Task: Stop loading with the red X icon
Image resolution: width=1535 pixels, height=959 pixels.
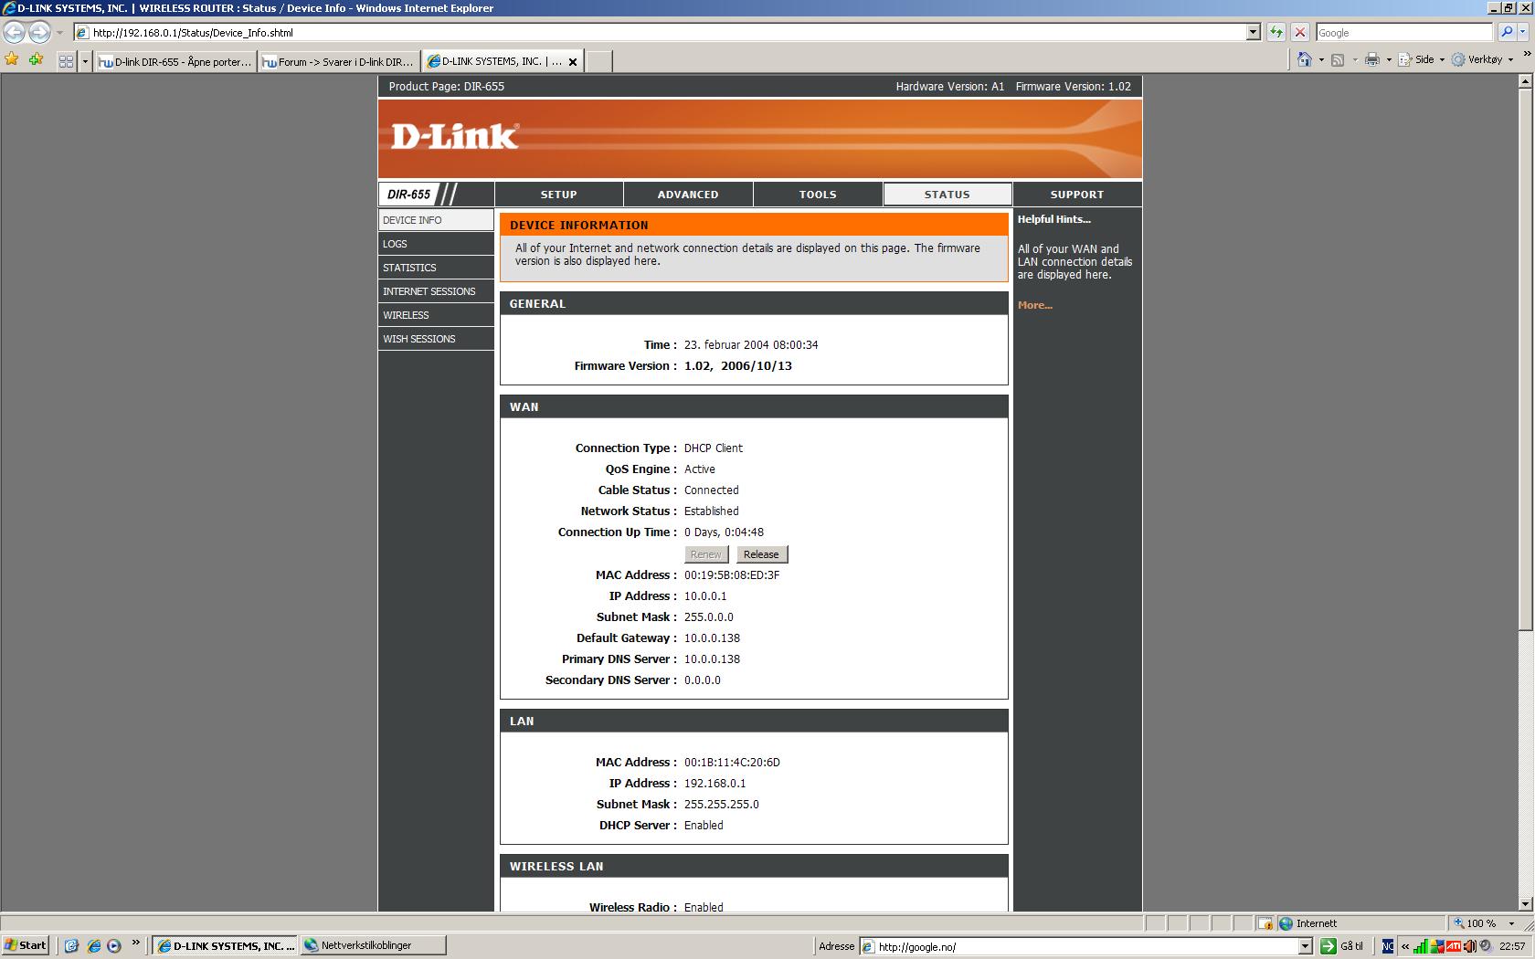Action: pyautogui.click(x=1300, y=32)
